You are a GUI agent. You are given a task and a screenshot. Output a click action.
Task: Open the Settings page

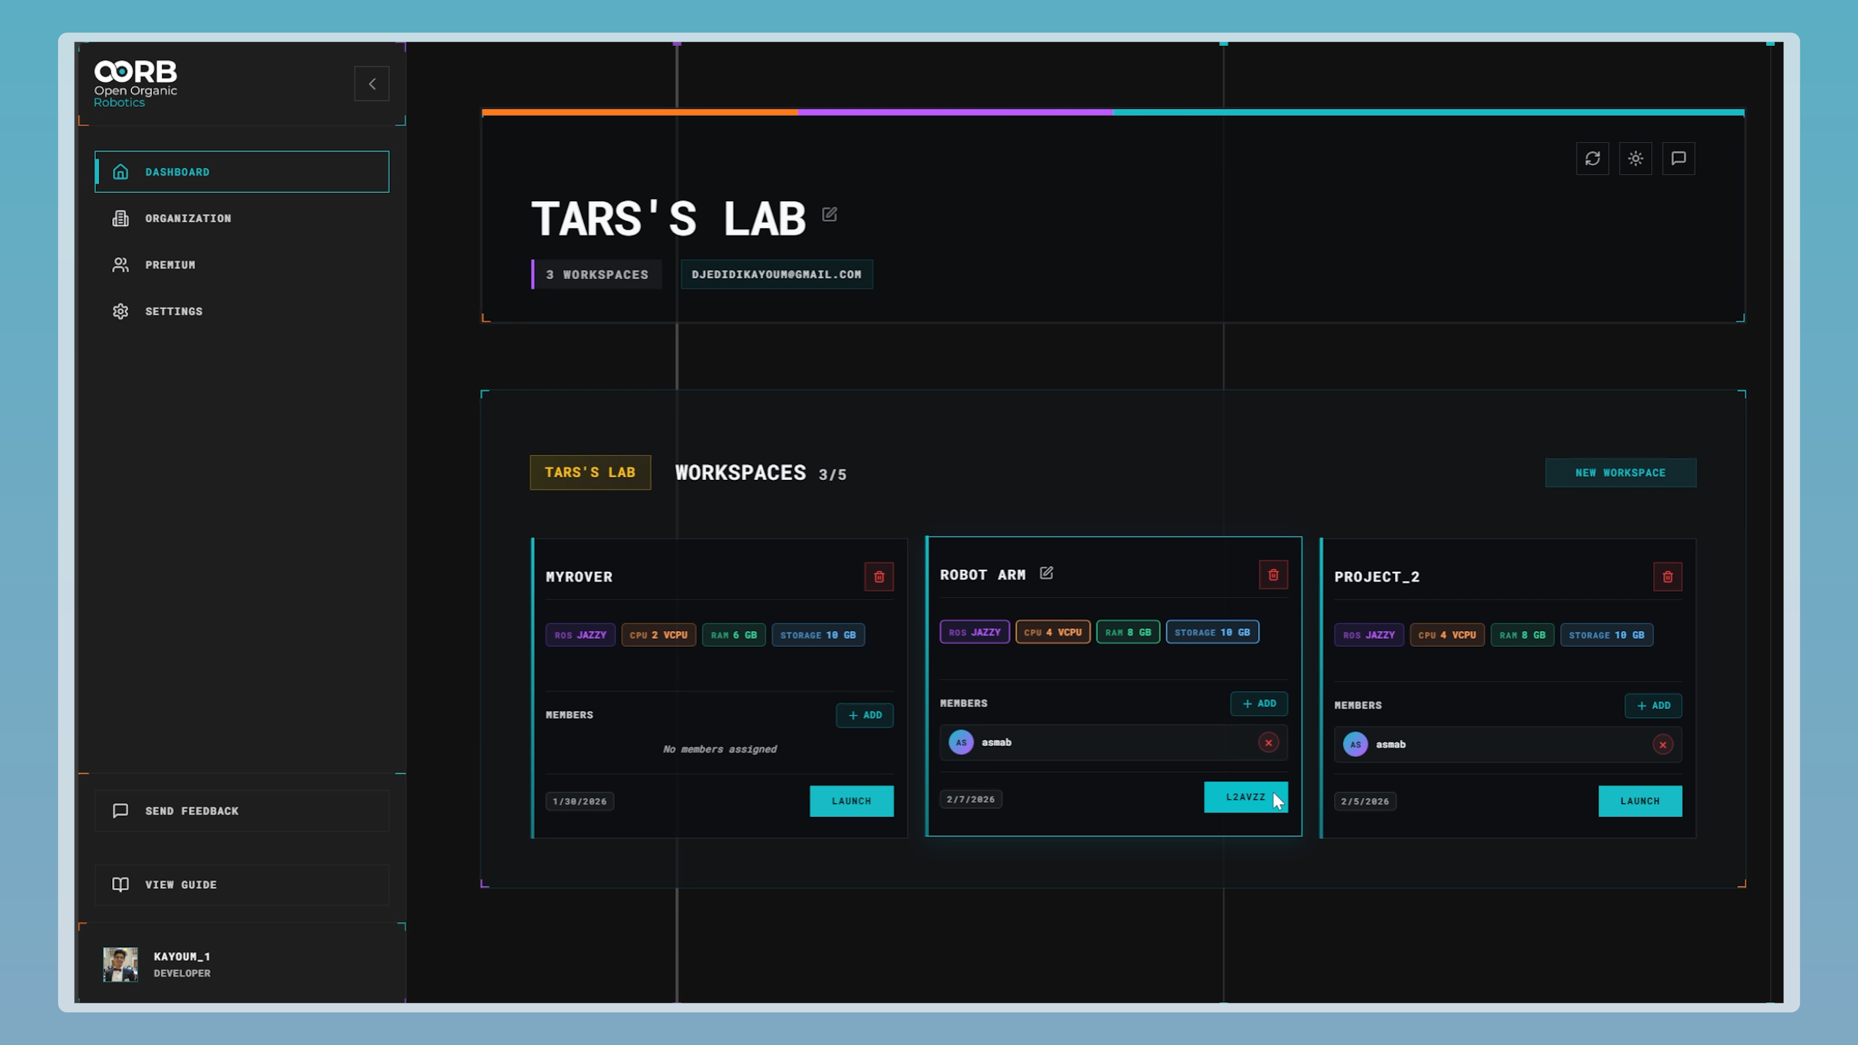(x=173, y=311)
